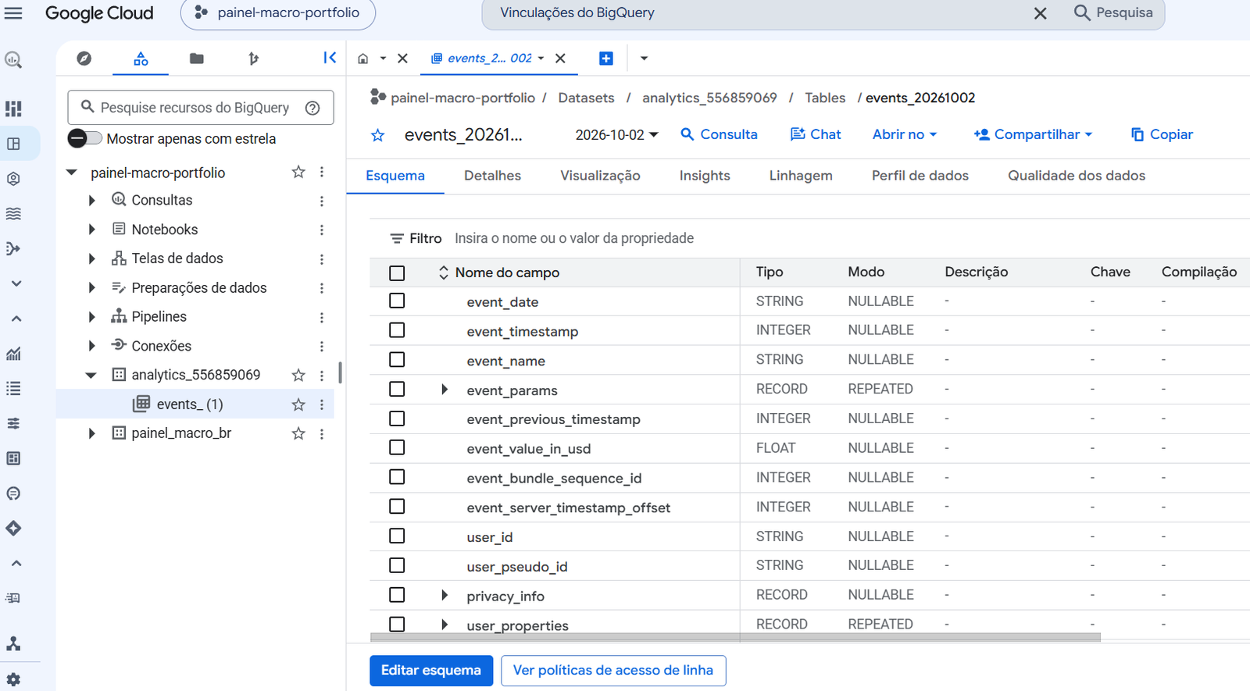
Task: Expand the user_properties record field
Action: tap(445, 625)
